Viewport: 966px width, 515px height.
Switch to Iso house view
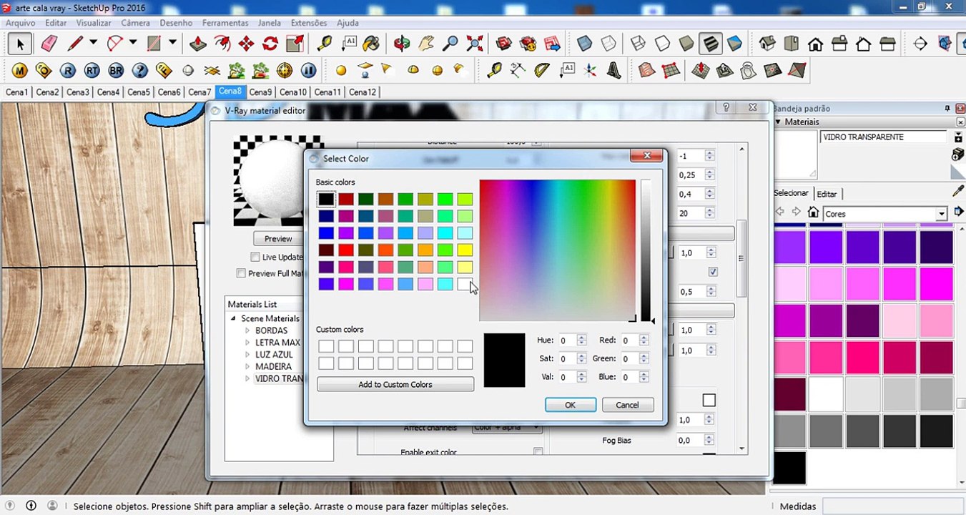pyautogui.click(x=767, y=44)
